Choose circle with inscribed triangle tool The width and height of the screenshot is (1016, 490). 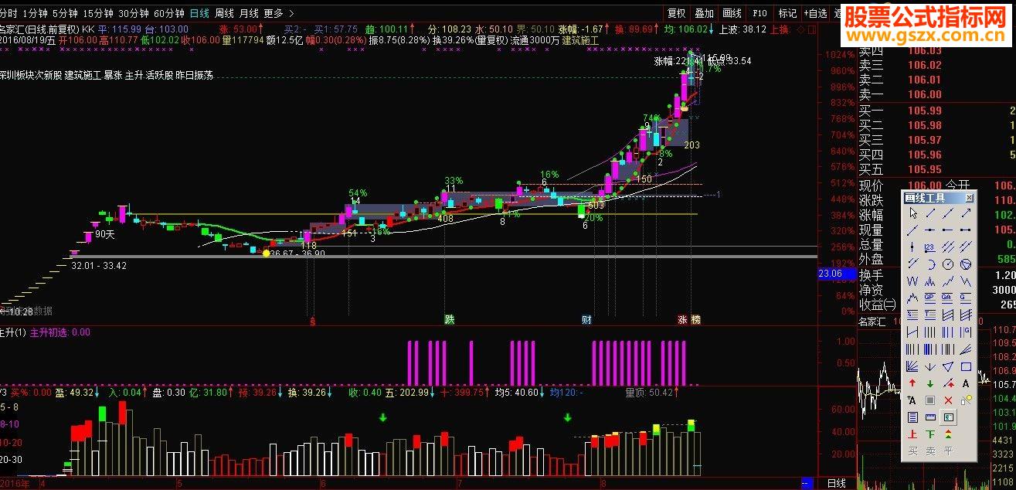[966, 263]
